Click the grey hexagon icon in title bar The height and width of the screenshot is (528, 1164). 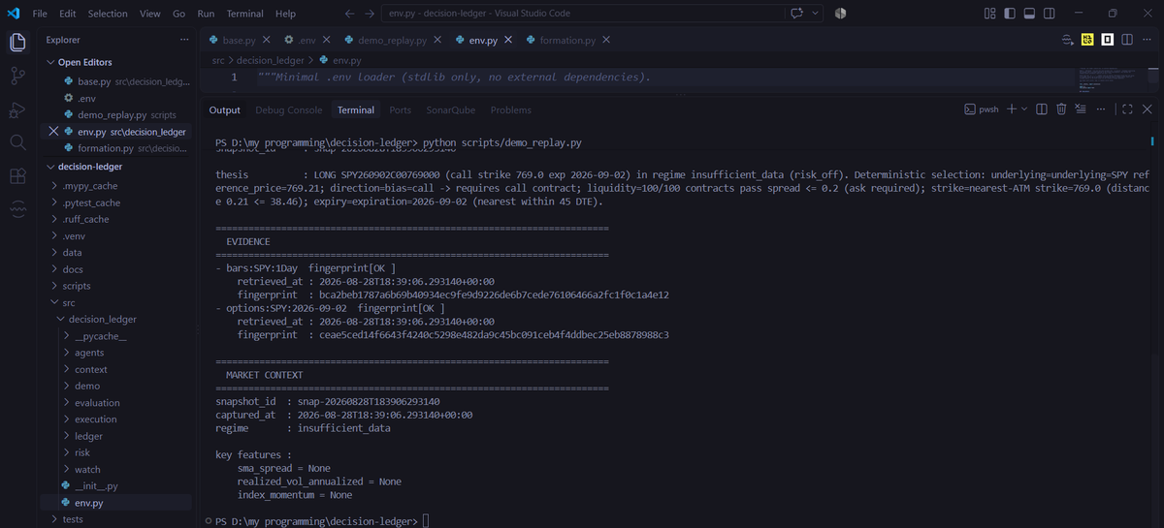840,14
